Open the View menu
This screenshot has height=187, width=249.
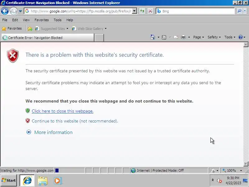[x=26, y=20]
